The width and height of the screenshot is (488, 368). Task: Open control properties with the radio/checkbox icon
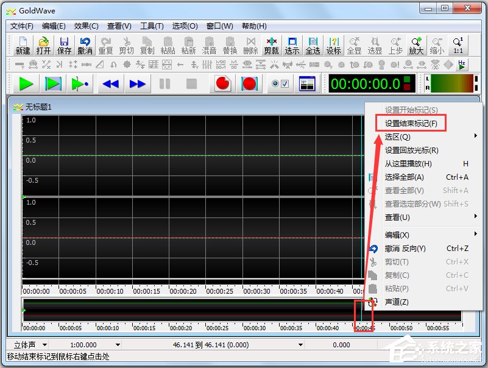pyautogui.click(x=280, y=83)
